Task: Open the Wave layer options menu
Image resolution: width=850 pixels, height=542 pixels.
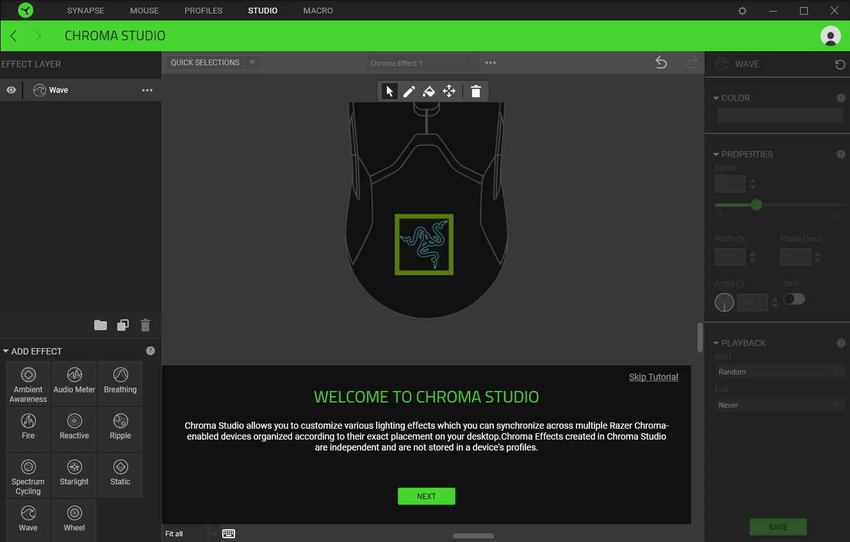Action: [147, 90]
